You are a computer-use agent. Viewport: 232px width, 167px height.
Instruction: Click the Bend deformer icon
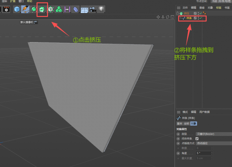(x=76, y=10)
